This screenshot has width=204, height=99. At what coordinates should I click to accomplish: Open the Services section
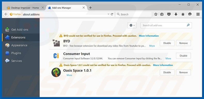(21, 61)
